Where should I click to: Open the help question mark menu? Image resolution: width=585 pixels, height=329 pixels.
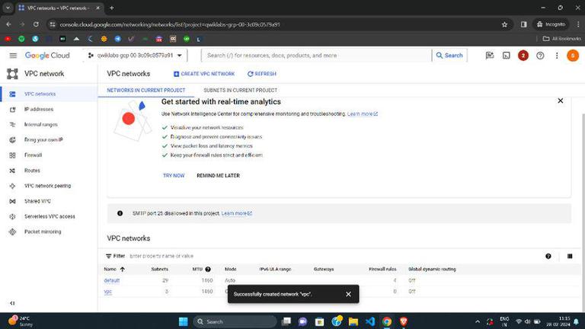pyautogui.click(x=540, y=56)
